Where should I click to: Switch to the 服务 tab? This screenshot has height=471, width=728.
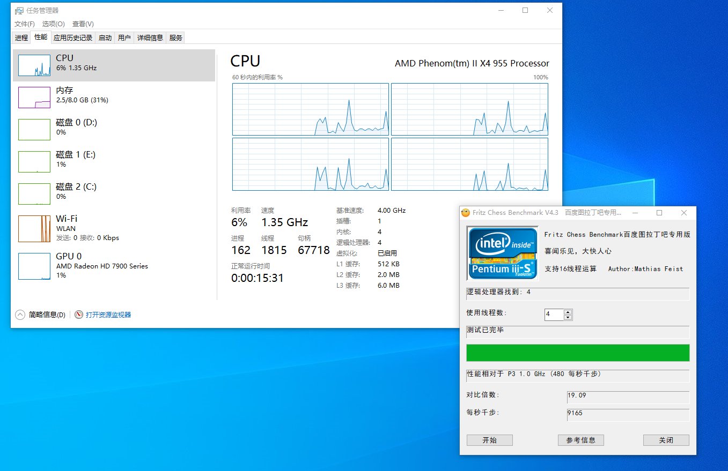click(175, 38)
